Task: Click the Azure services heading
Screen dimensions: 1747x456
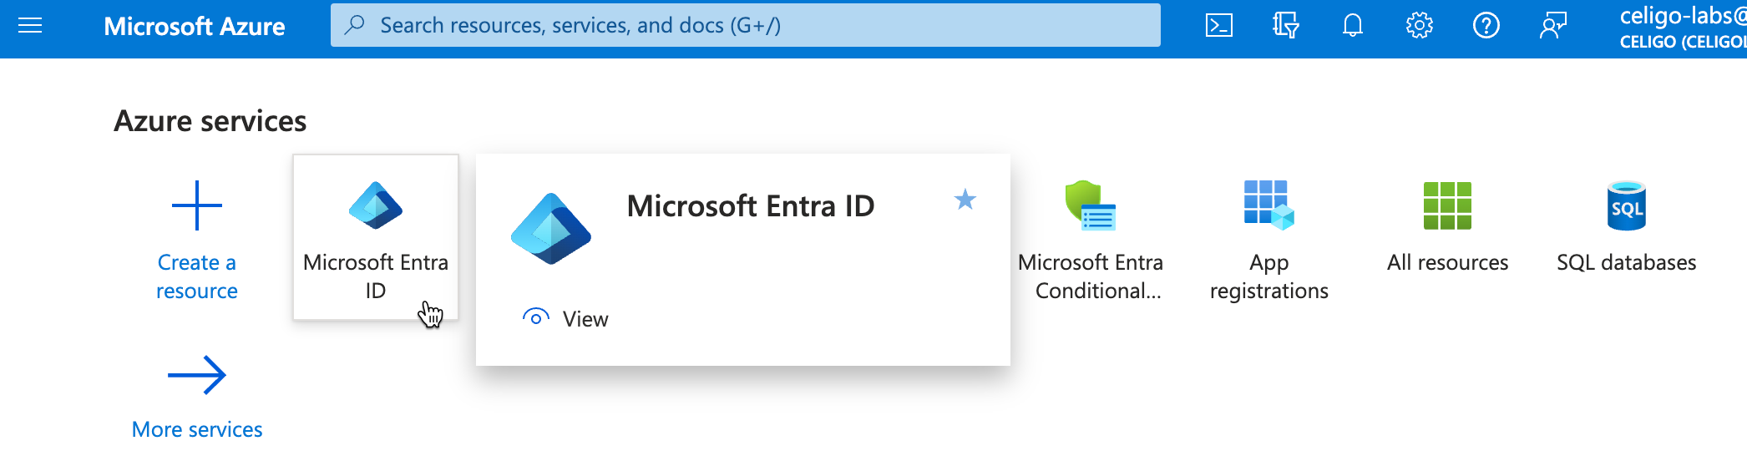Action: click(x=210, y=121)
